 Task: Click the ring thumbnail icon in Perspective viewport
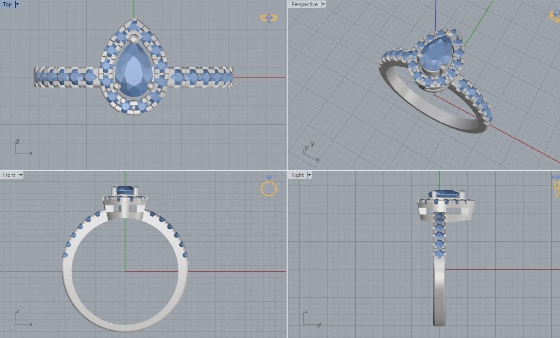[x=555, y=16]
